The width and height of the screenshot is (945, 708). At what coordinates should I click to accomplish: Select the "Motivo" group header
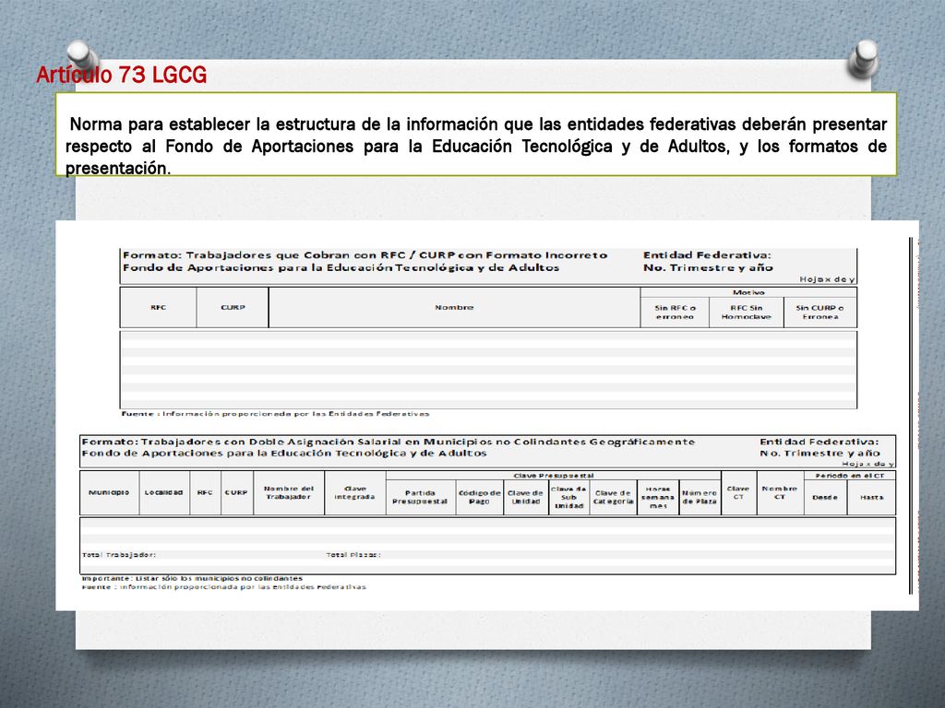(748, 292)
